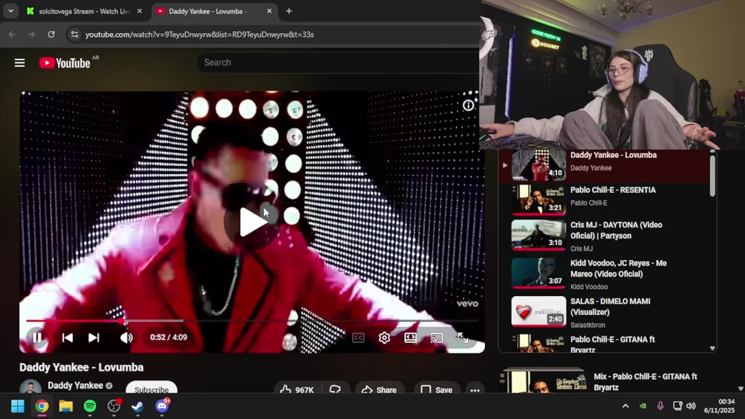Close the solcitovega Stream tab
Screen dimensions: 745x419
coord(139,11)
